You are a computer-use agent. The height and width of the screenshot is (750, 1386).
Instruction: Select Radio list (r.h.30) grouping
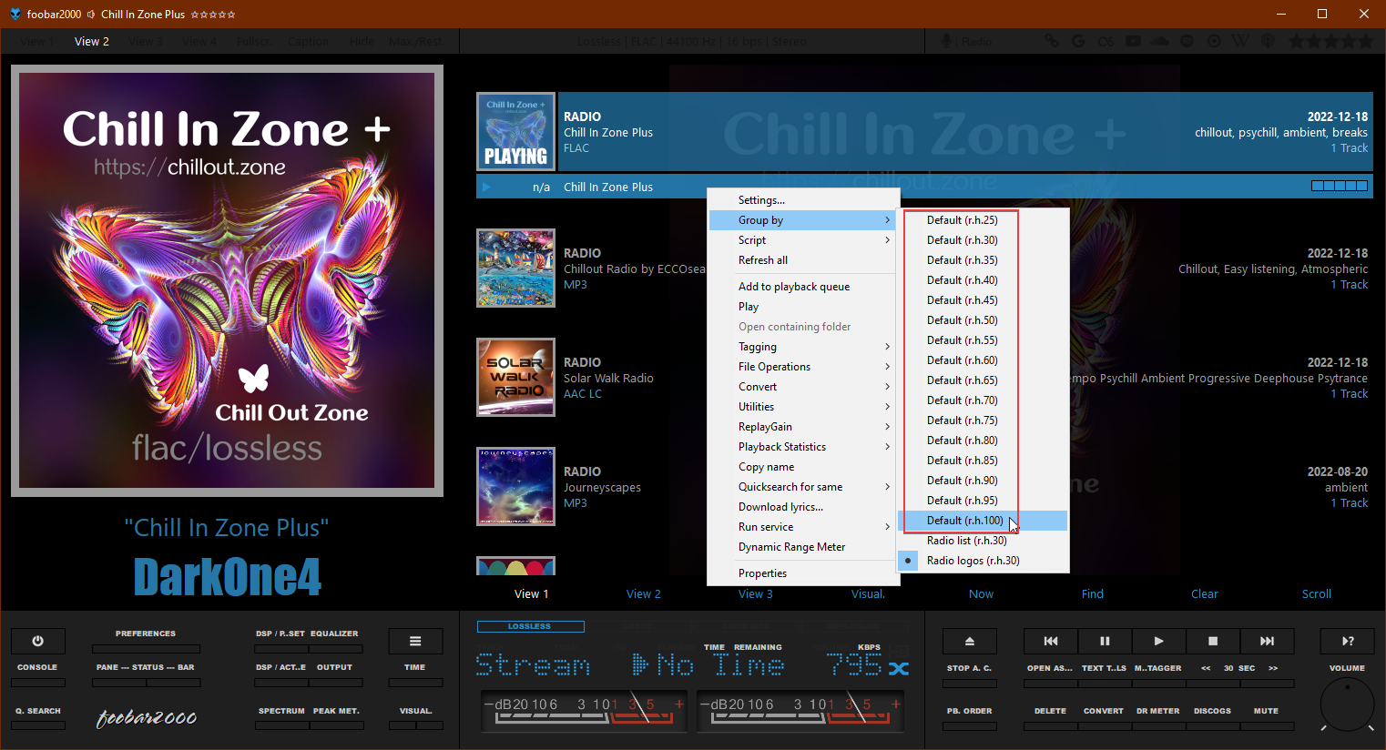pos(966,541)
